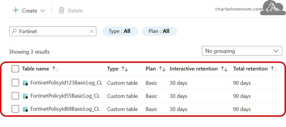Check the FortinetPolicyId55BasicLog_CL row checkbox
This screenshot has width=286, height=127.
click(15, 96)
